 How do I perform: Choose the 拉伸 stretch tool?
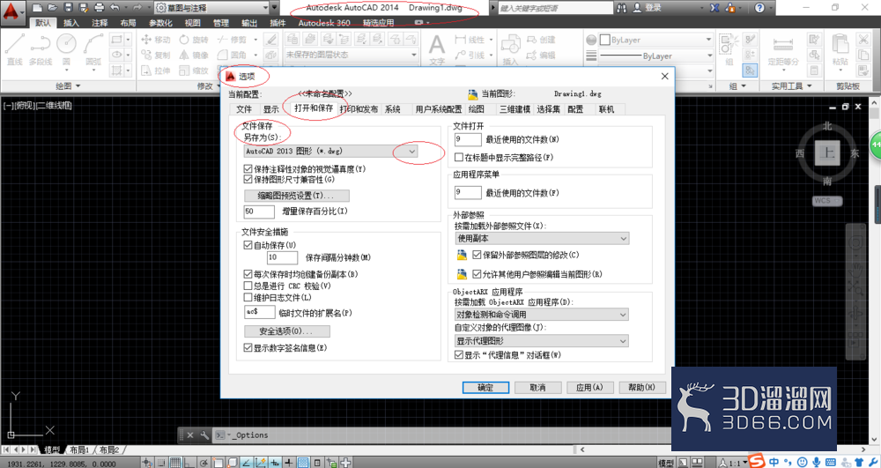tap(156, 71)
